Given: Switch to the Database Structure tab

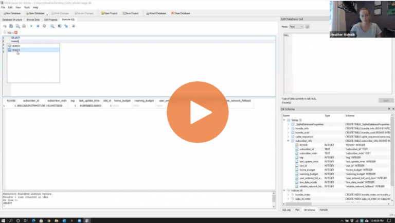Looking at the screenshot, I should click(12, 20).
